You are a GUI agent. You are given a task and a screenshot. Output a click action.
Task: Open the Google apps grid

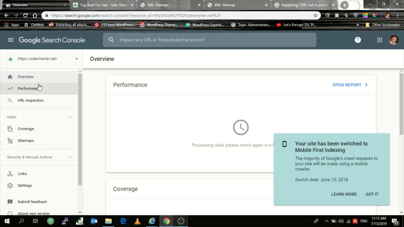tap(380, 40)
